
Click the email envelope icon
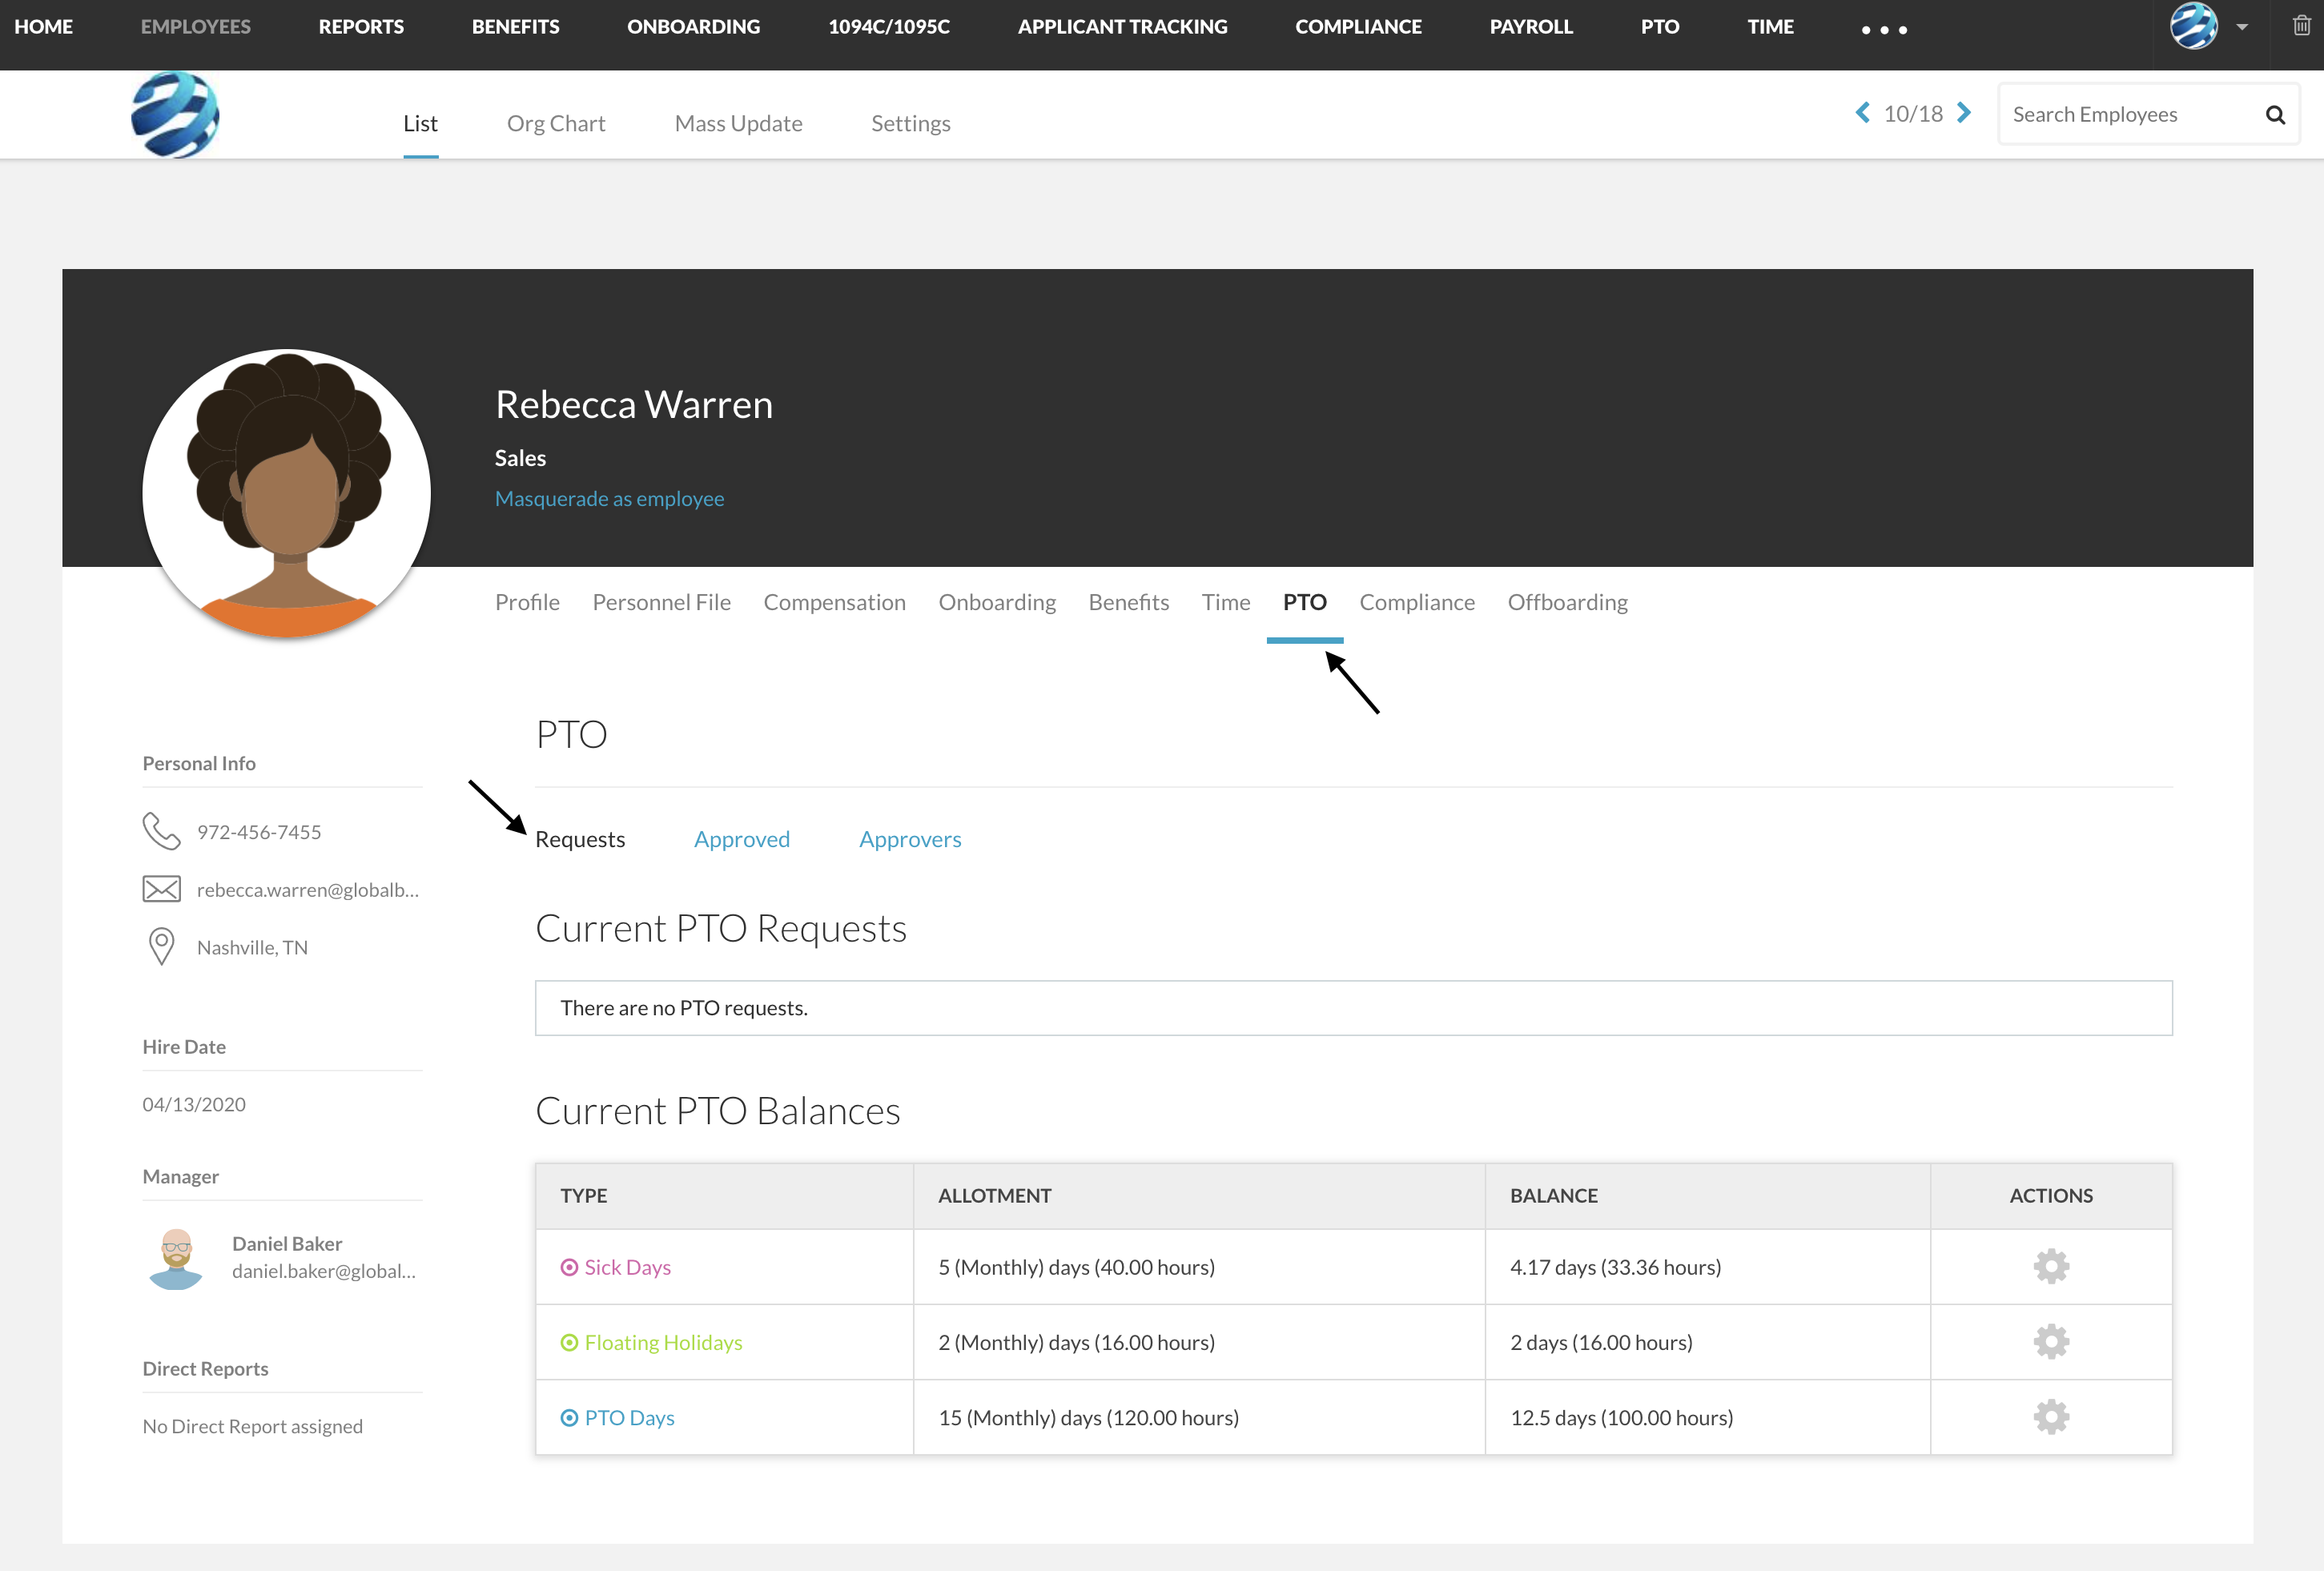[161, 889]
